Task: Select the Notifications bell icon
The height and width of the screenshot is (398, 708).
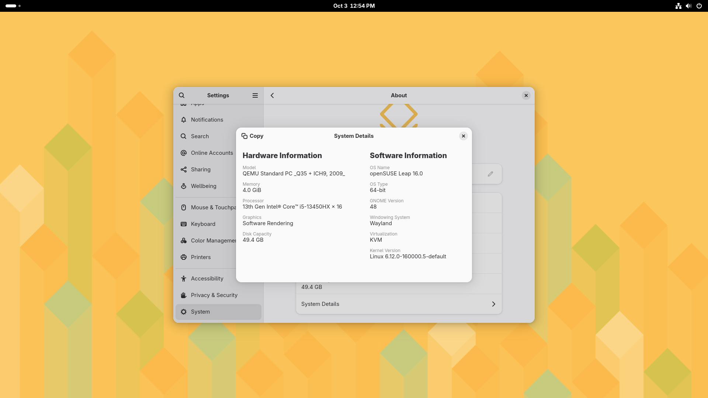Action: click(x=184, y=120)
